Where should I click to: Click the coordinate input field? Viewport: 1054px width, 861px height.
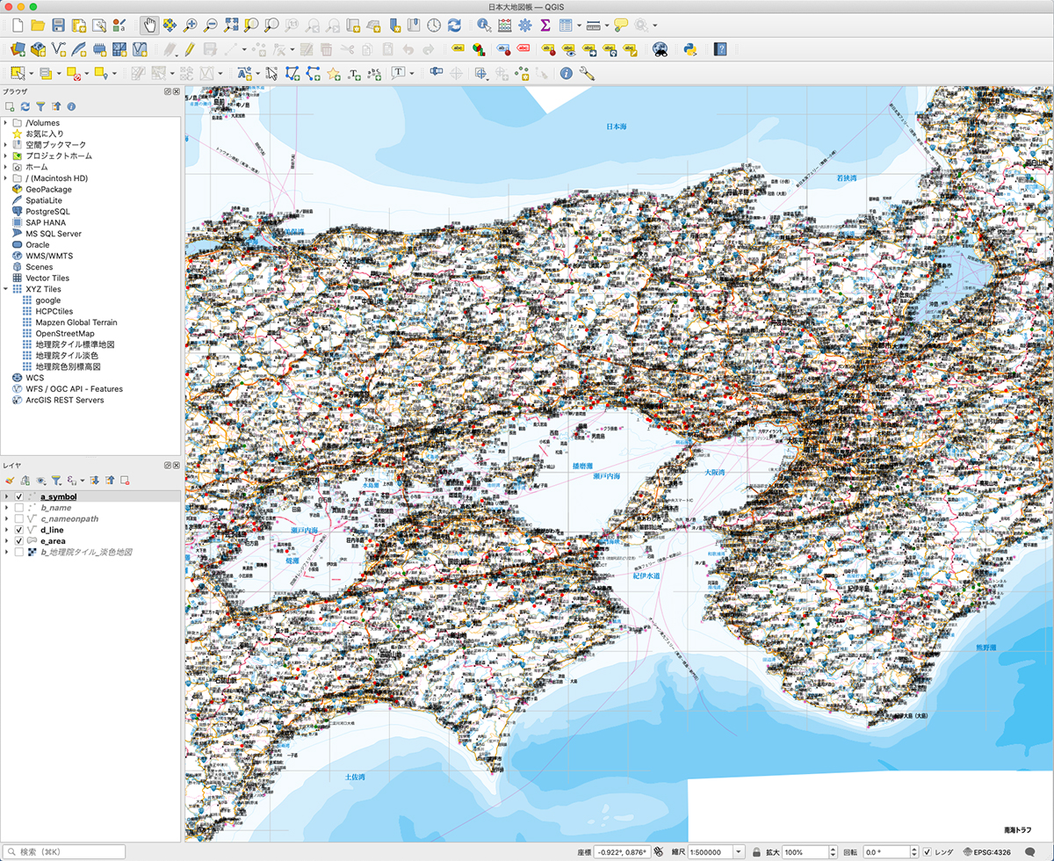(x=622, y=852)
